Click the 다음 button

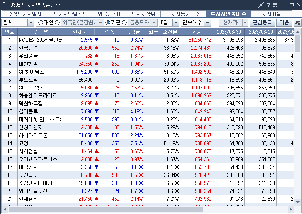(284, 23)
